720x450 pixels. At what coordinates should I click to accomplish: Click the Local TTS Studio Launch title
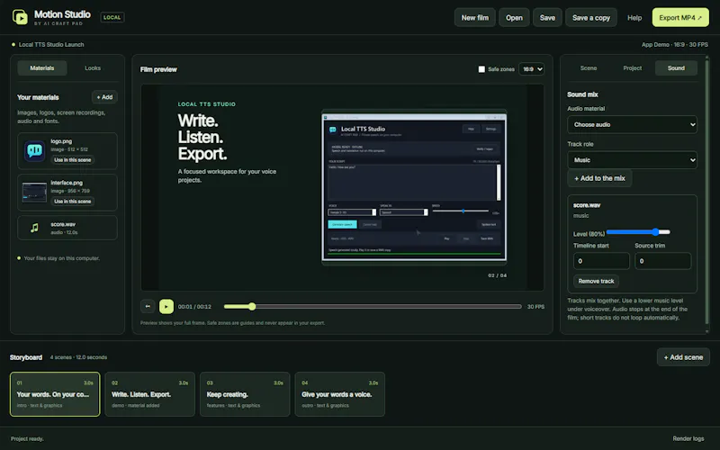point(51,44)
